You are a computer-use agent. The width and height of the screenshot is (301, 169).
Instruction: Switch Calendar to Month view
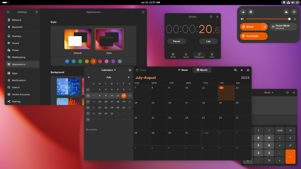pyautogui.click(x=202, y=70)
